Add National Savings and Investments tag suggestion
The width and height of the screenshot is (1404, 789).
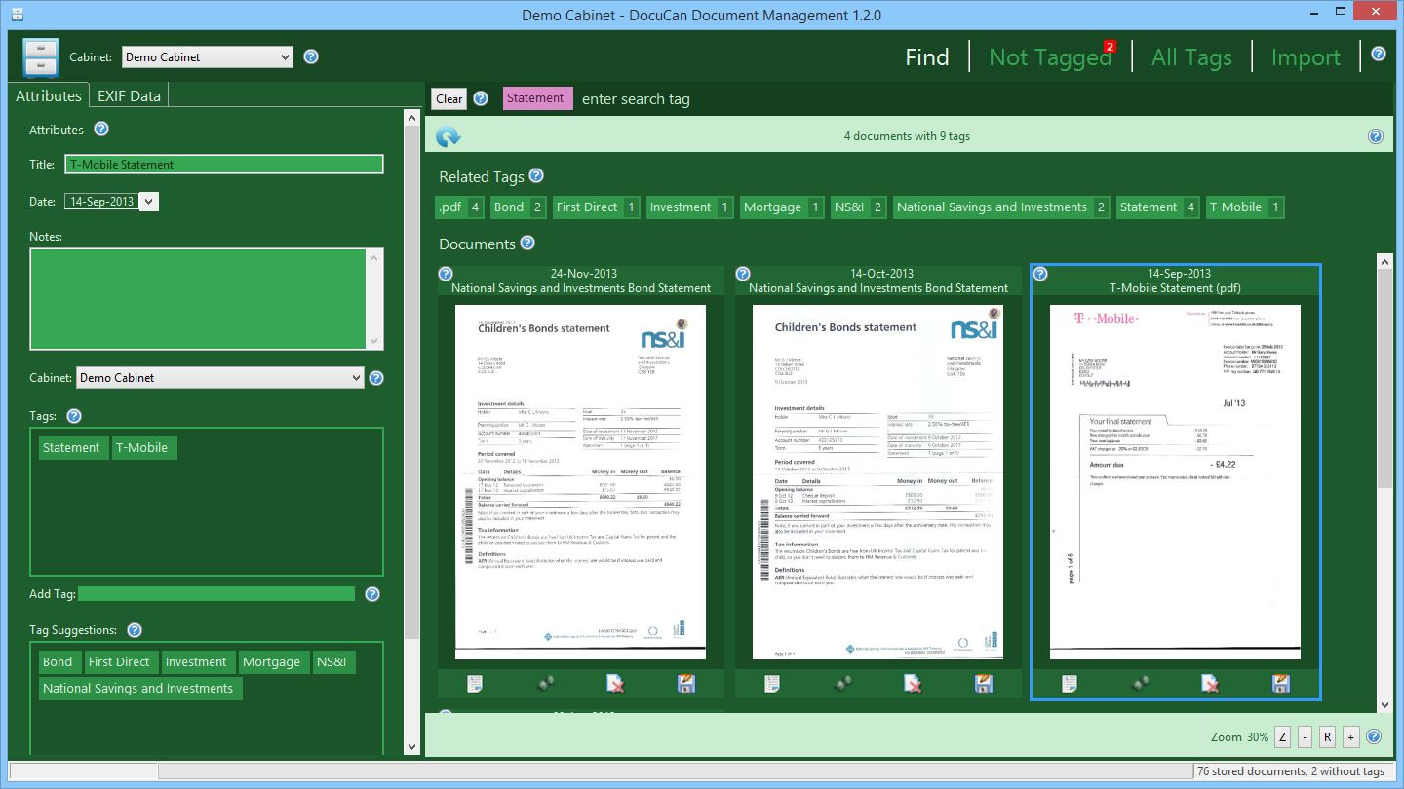[140, 688]
